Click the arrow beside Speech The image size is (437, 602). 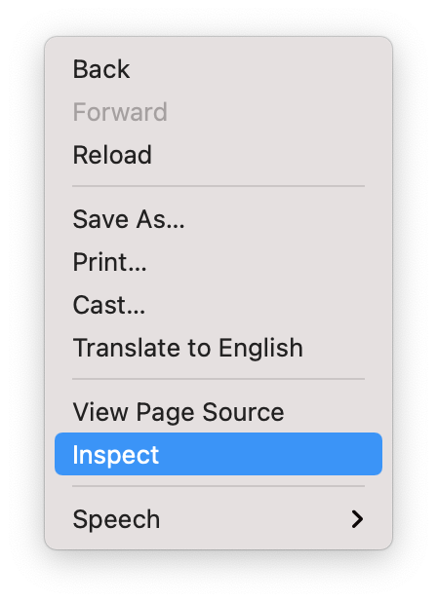[357, 519]
